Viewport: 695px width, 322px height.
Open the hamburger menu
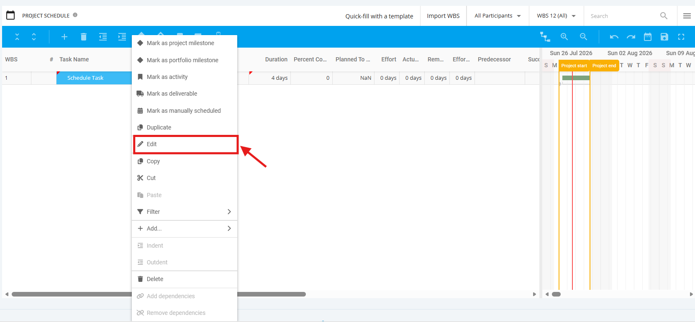pyautogui.click(x=687, y=16)
